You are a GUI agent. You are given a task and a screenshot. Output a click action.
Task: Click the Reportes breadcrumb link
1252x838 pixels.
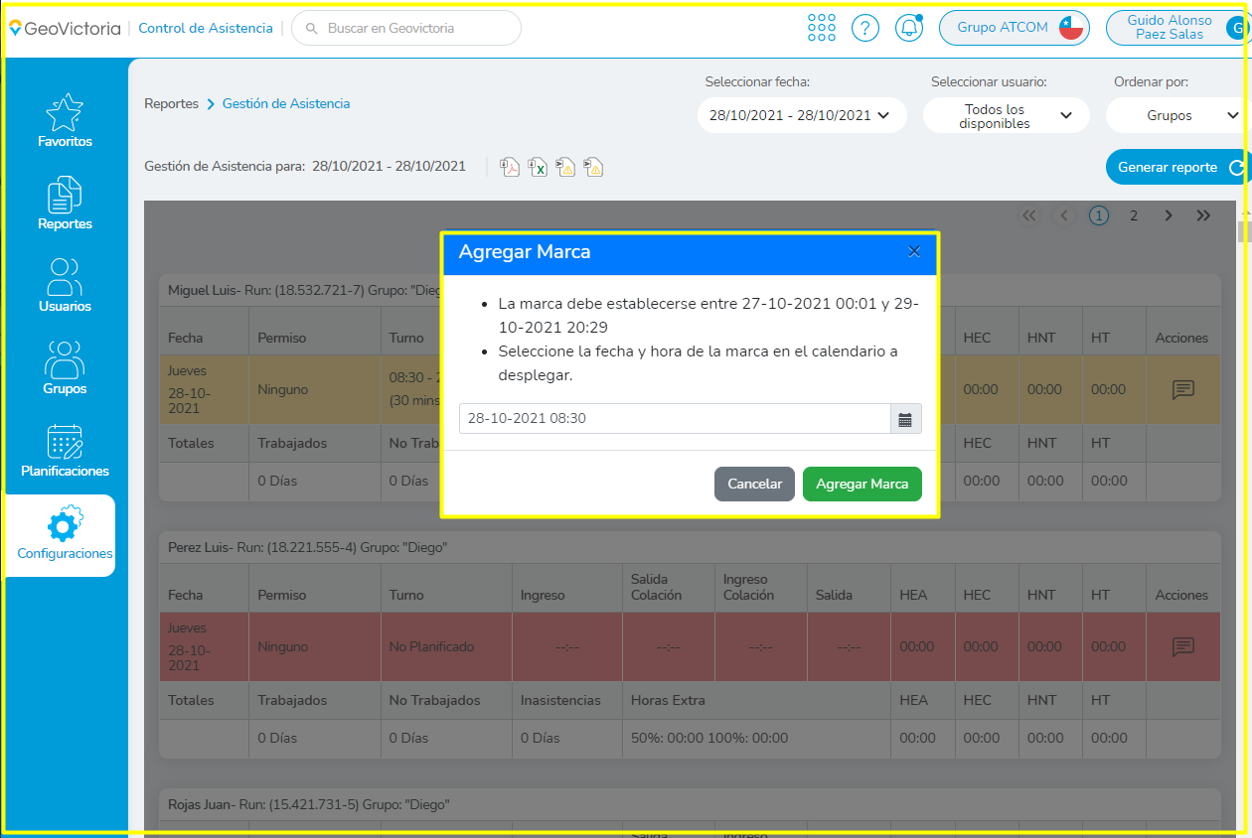tap(171, 103)
